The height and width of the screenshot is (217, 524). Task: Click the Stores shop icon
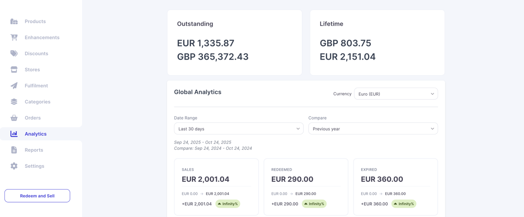click(14, 69)
